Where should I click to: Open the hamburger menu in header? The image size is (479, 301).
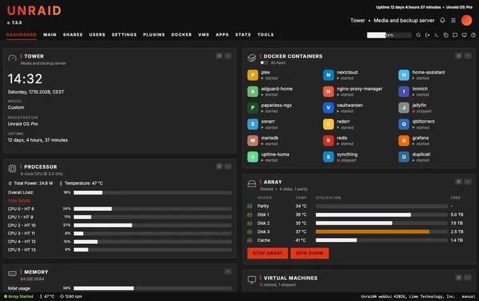pos(453,20)
